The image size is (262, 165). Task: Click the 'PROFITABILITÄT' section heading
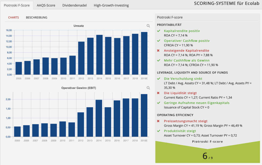pos(169,25)
